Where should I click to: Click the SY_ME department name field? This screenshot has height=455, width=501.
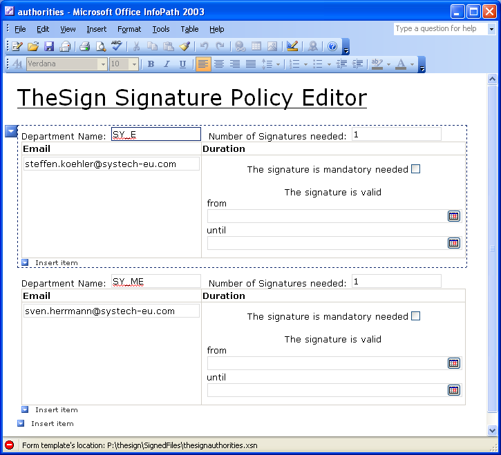155,281
